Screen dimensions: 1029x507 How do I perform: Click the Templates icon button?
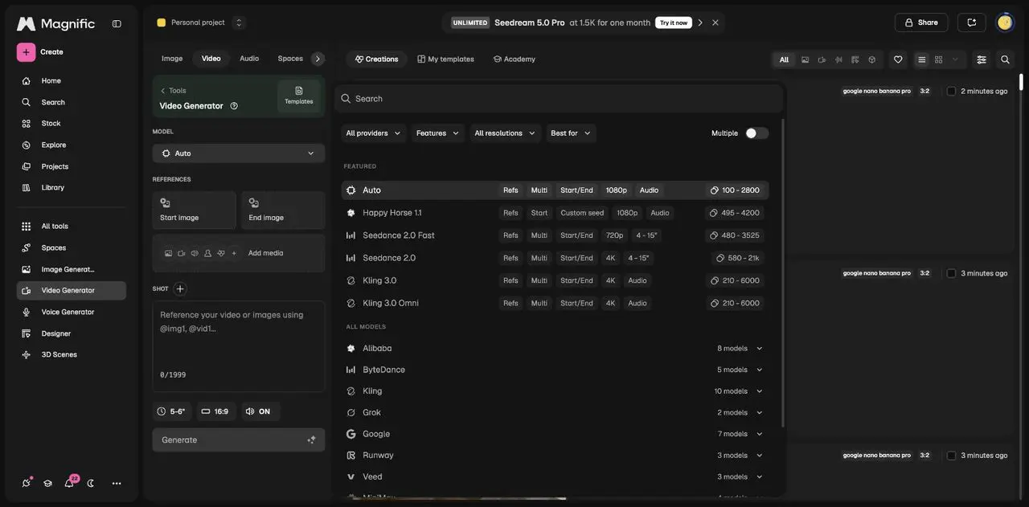(299, 96)
